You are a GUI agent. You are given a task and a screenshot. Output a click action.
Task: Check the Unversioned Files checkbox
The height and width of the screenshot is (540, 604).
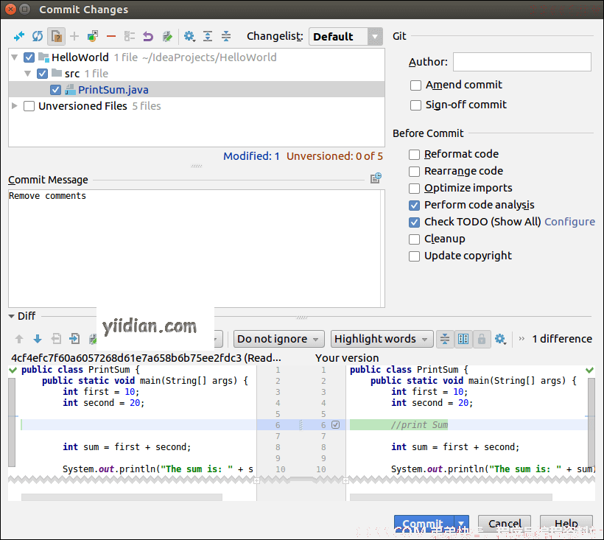29,106
